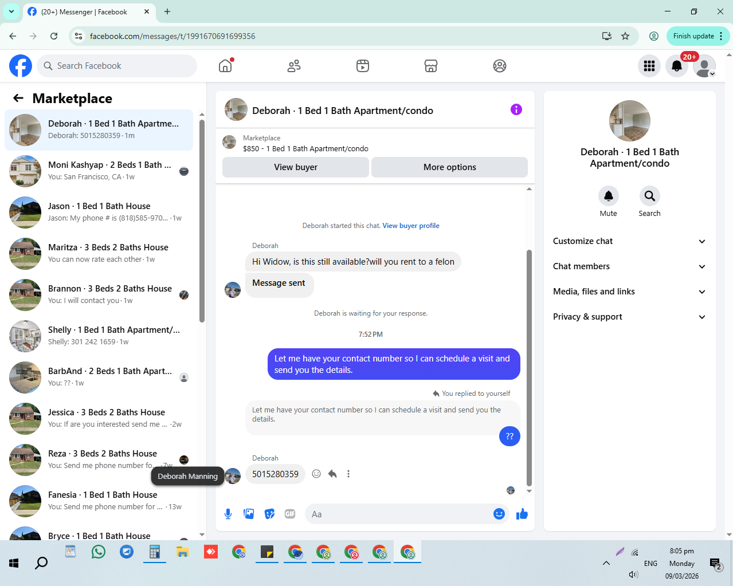Viewport: 733px width, 586px height.
Task: Open WhatsApp from the taskbar
Action: tap(99, 552)
